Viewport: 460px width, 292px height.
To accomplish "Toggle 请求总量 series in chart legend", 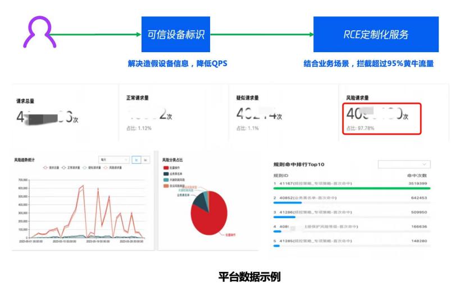I will 52,168.
